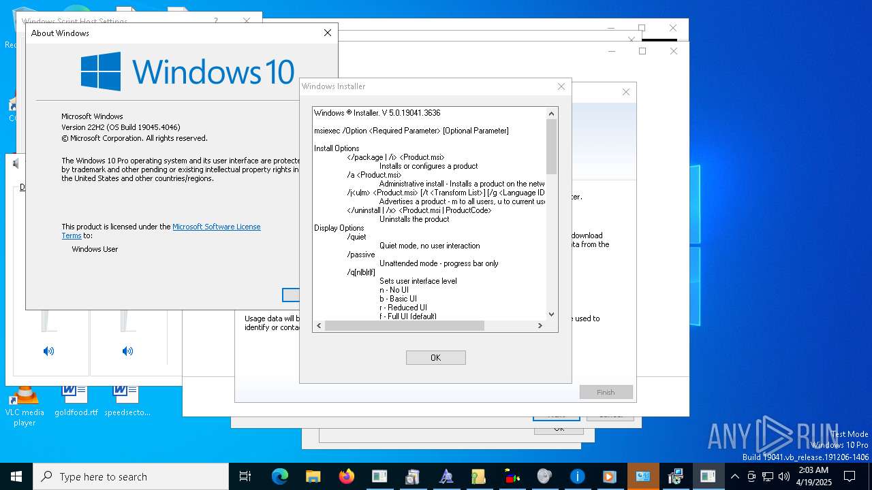Show hidden system tray icons

pyautogui.click(x=734, y=476)
